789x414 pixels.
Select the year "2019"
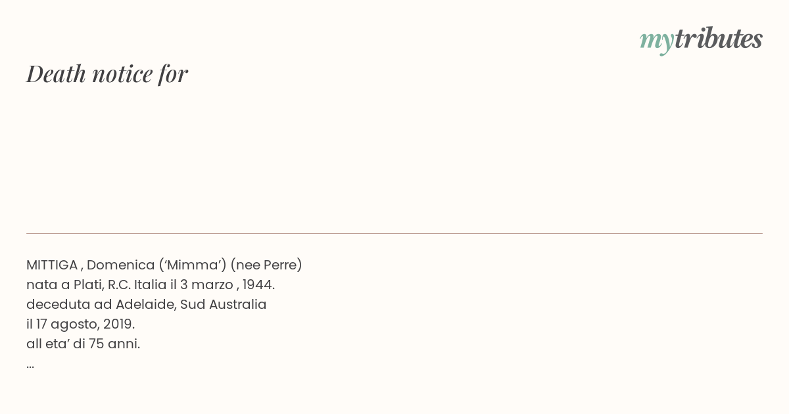tap(119, 324)
